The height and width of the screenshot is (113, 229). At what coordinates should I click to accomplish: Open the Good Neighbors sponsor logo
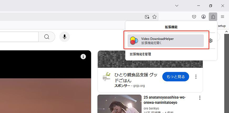pyautogui.click(x=106, y=77)
